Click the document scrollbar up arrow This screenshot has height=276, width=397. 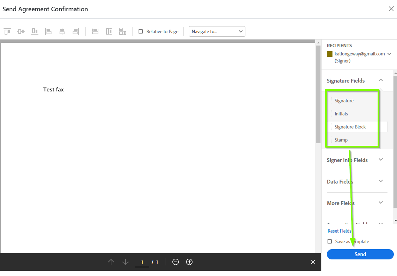[x=318, y=43]
